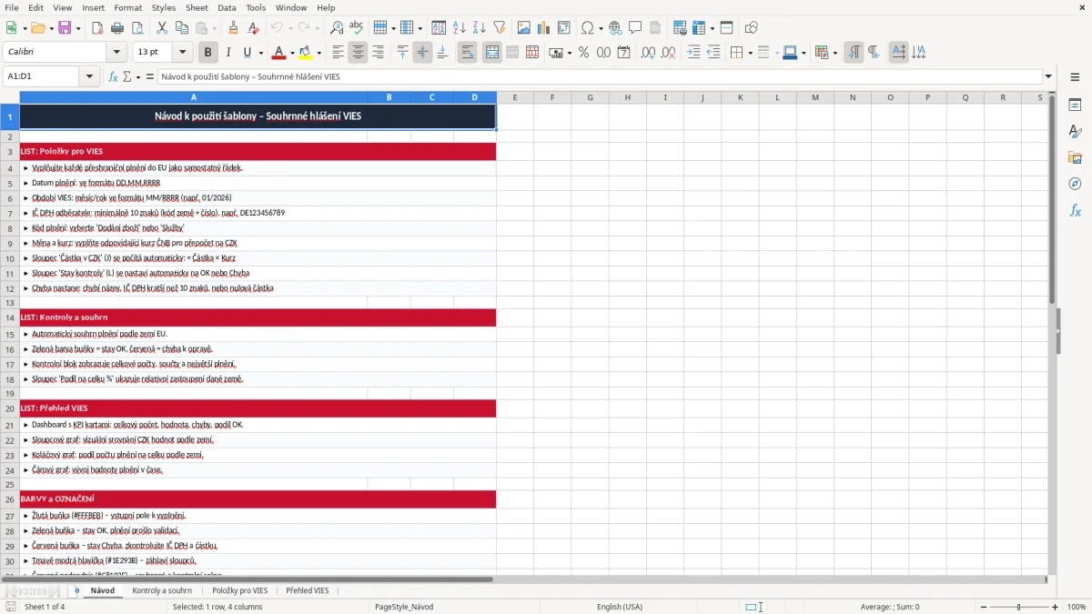The height and width of the screenshot is (614, 1092).
Task: Toggle Bold formatting on
Action: [x=208, y=53]
